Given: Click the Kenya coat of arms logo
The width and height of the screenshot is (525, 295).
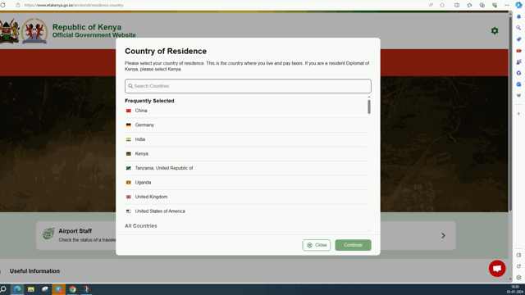Looking at the screenshot, I should tap(9, 31).
